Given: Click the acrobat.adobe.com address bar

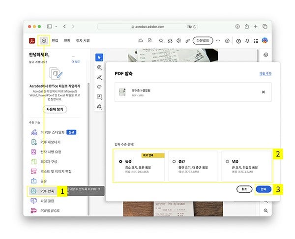Looking at the screenshot, I should click(147, 27).
